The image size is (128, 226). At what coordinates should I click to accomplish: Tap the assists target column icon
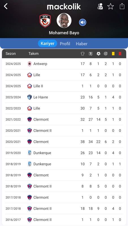[106, 54]
